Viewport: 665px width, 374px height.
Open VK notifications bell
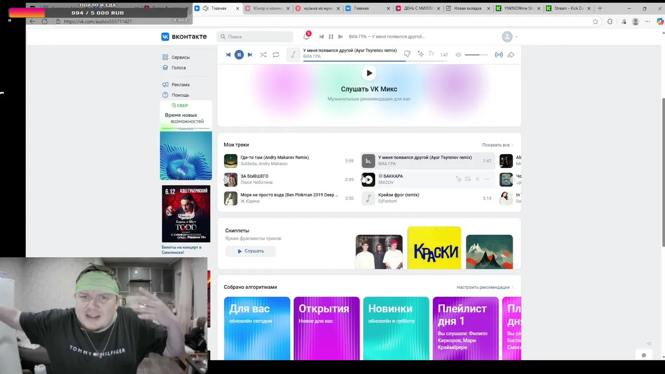coord(307,36)
